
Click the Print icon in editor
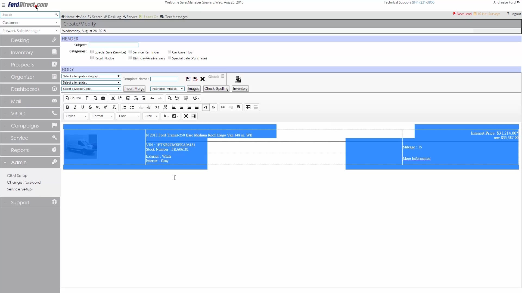(103, 98)
